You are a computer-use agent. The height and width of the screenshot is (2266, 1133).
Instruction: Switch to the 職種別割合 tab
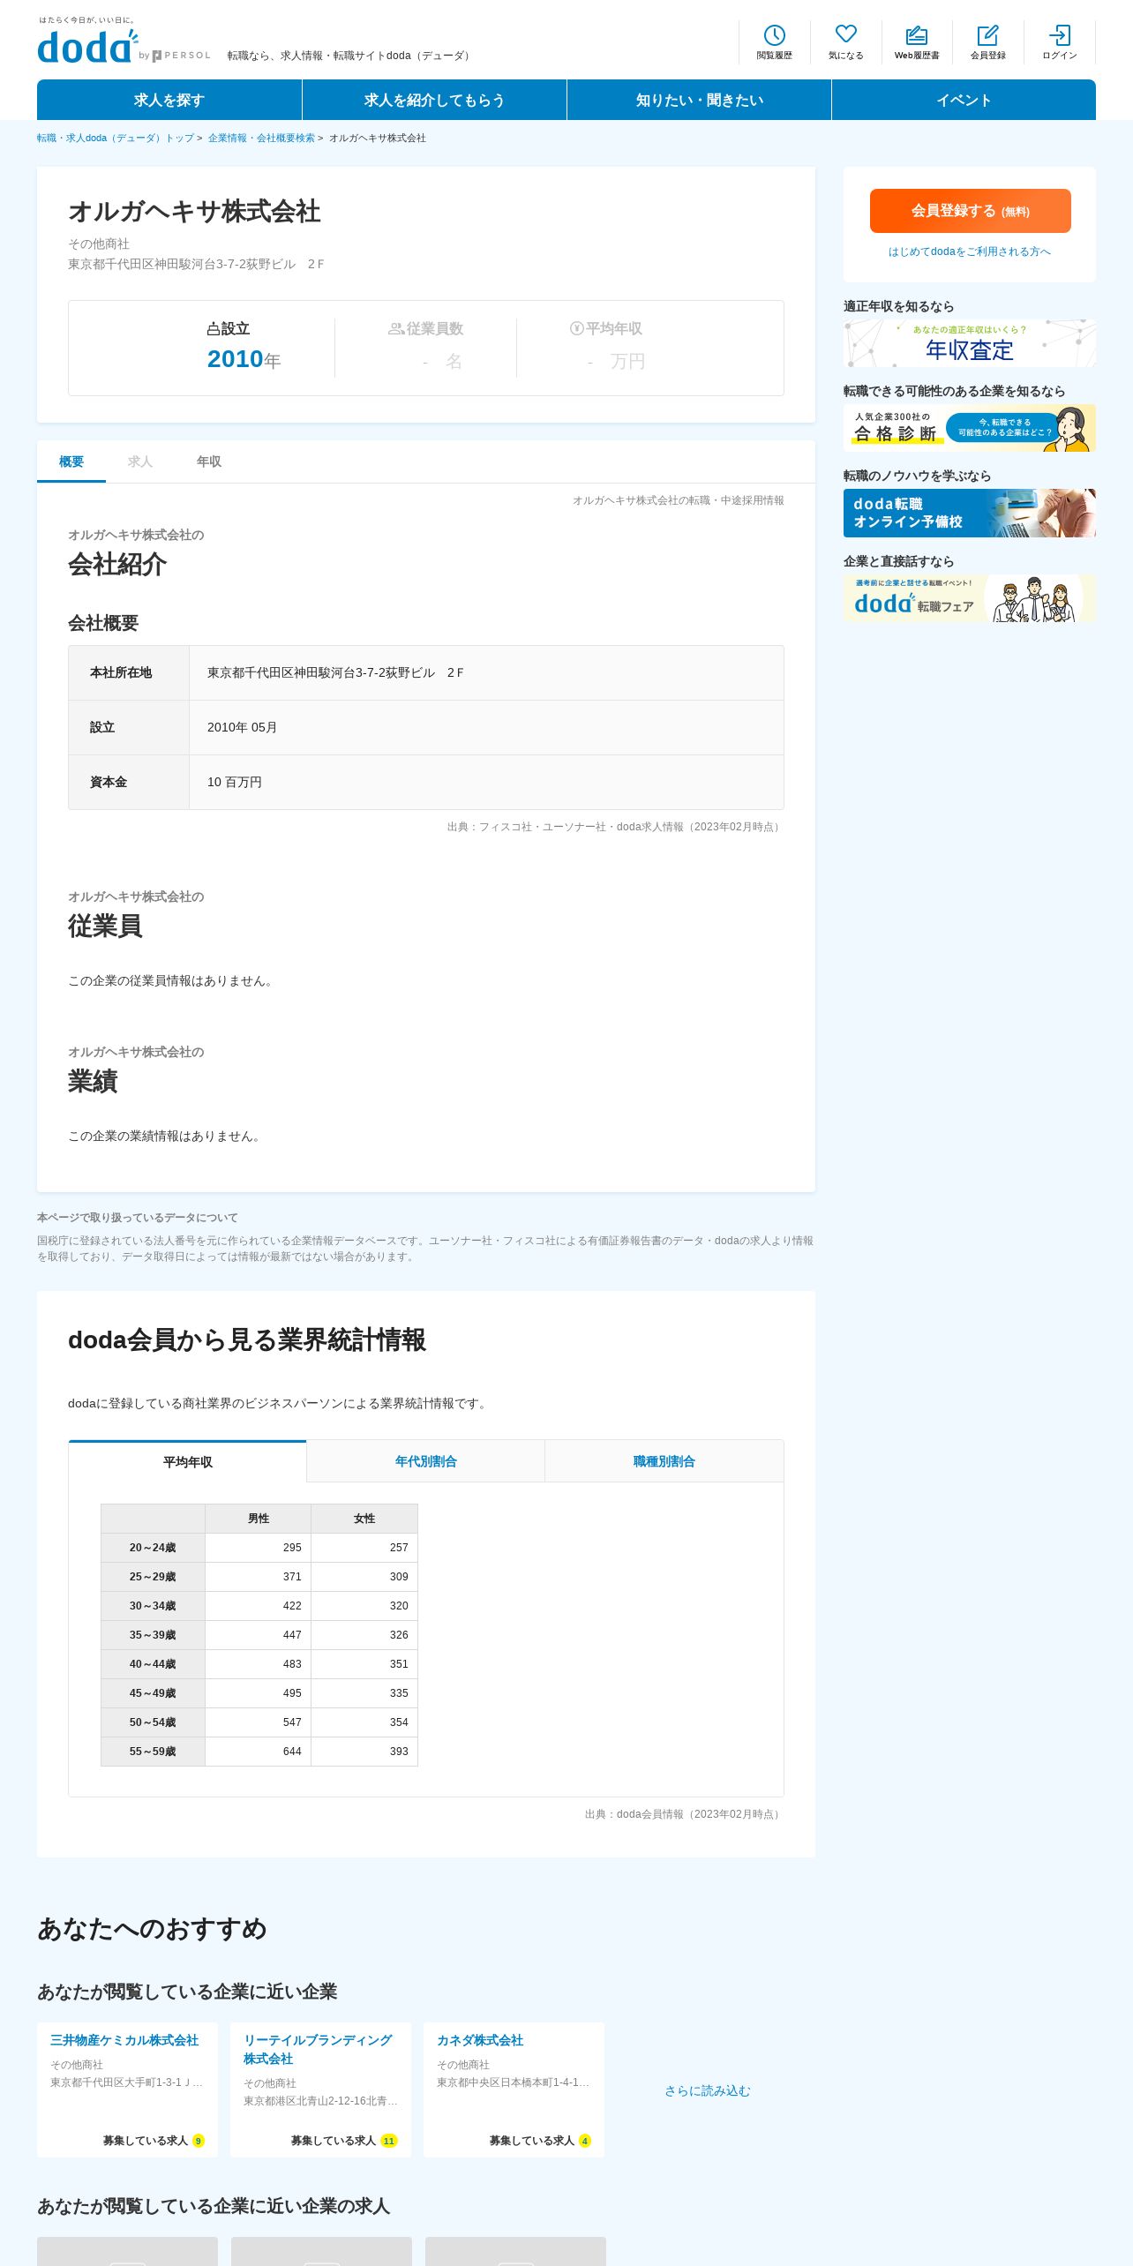click(x=664, y=1461)
